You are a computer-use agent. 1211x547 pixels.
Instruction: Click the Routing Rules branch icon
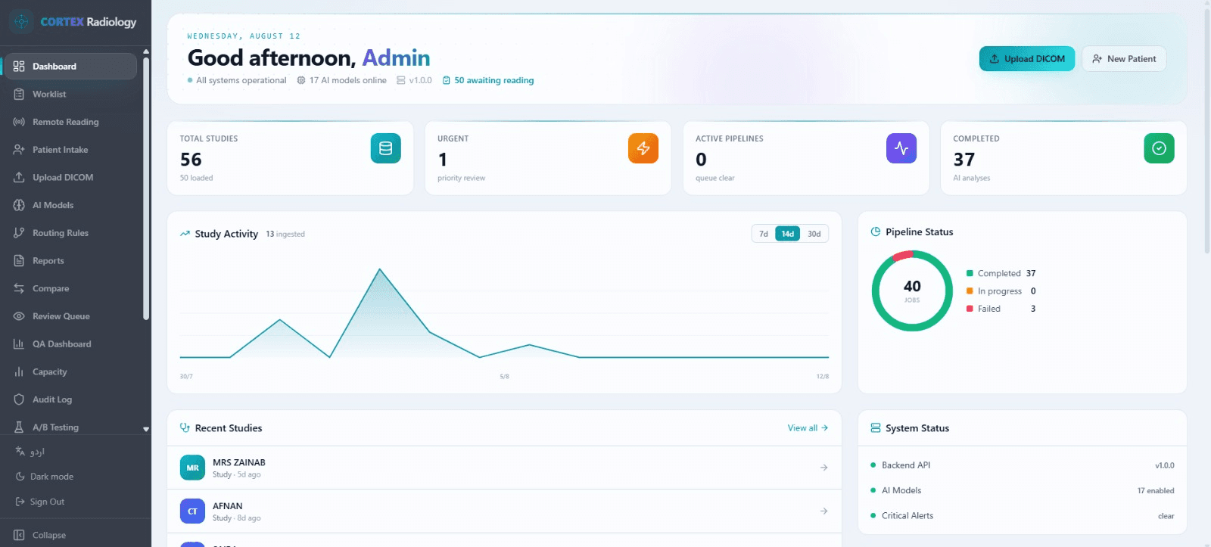[x=19, y=233]
